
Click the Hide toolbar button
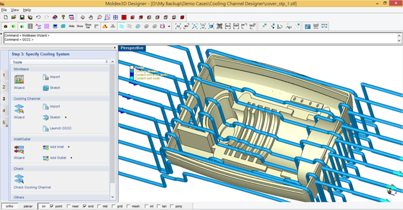(x=72, y=26)
